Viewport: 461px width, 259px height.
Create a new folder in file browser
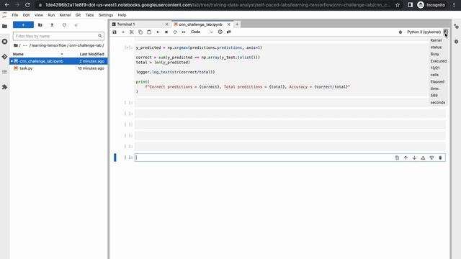tap(40, 25)
